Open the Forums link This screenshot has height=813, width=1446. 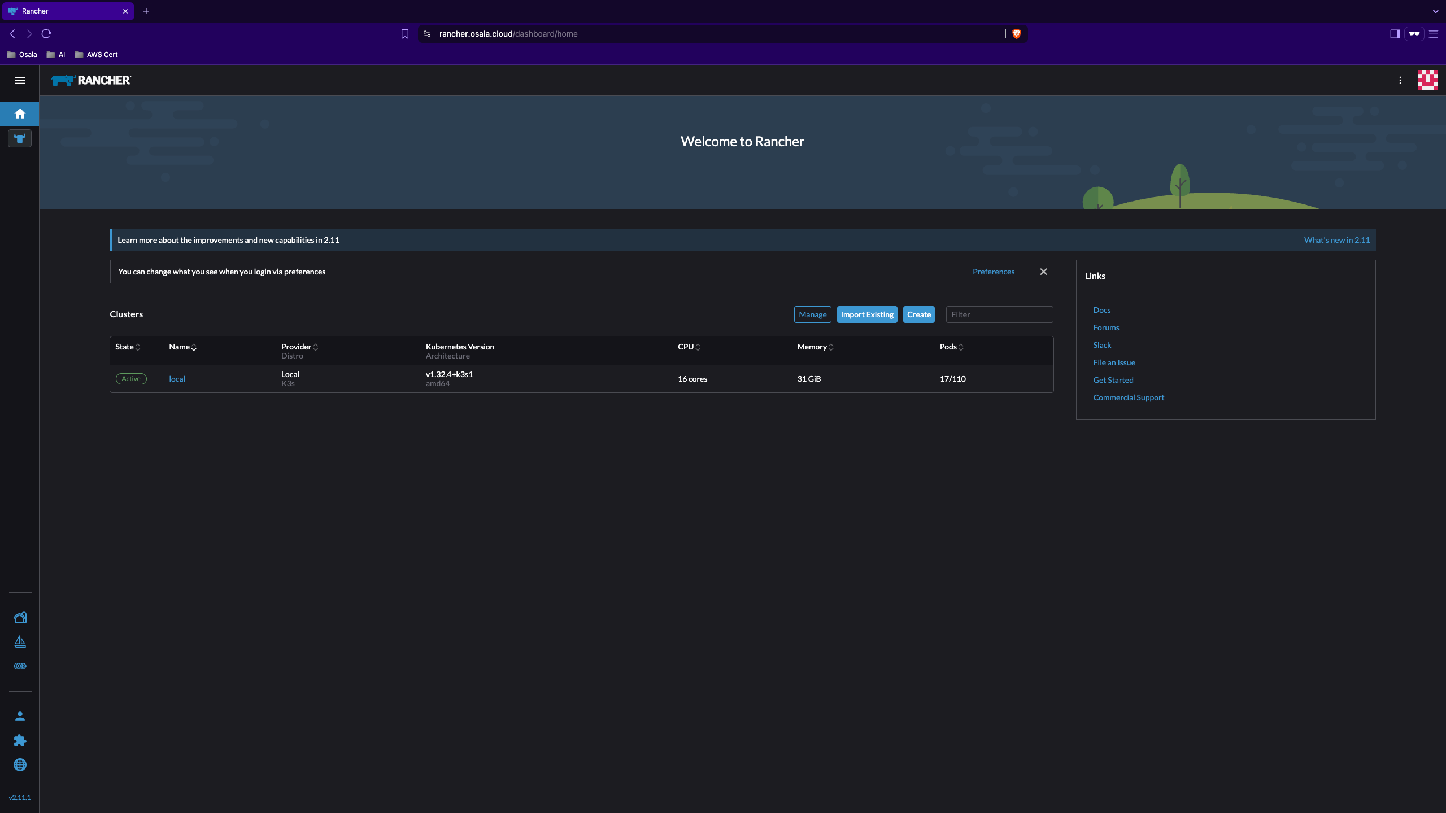pos(1106,327)
